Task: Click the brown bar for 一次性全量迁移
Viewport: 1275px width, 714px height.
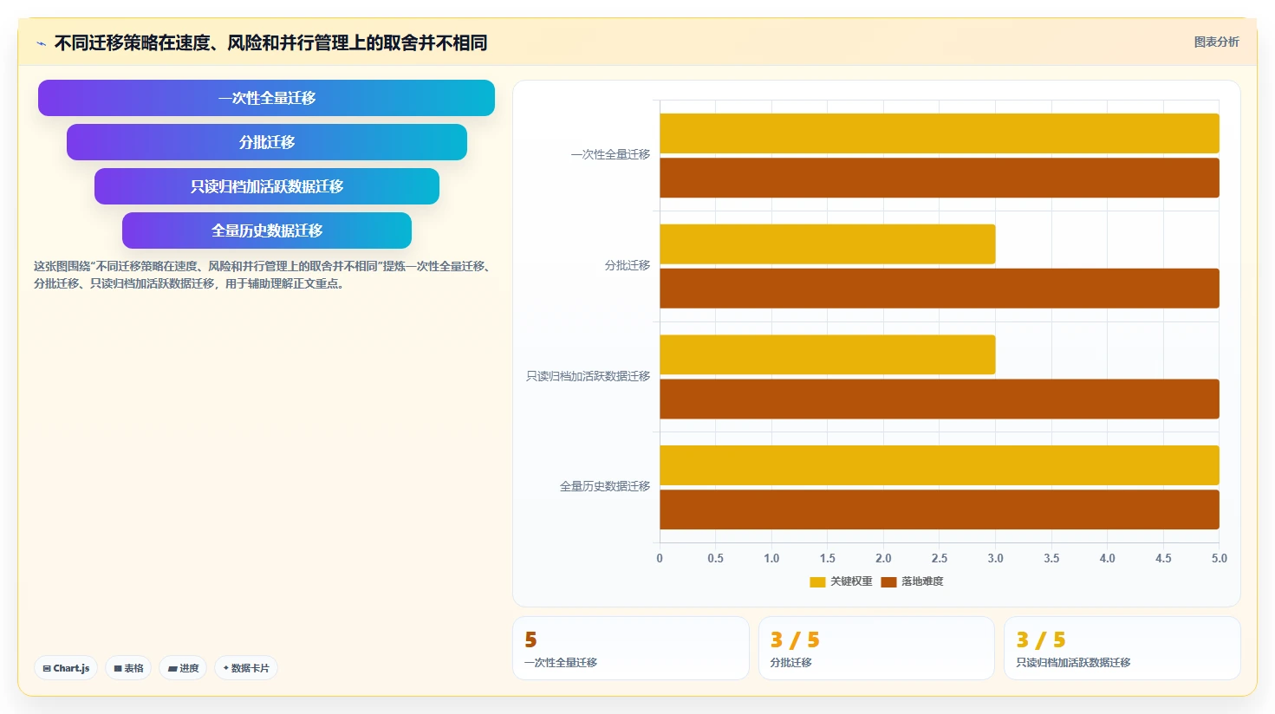Action: point(940,178)
